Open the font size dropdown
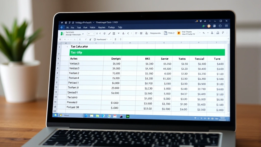 point(92,33)
